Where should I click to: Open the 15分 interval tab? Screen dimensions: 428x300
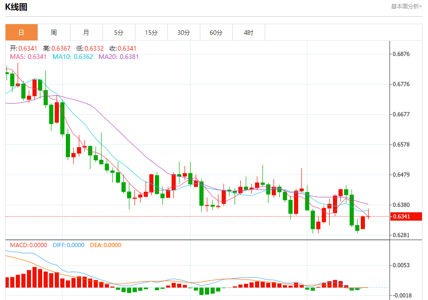pos(151,32)
